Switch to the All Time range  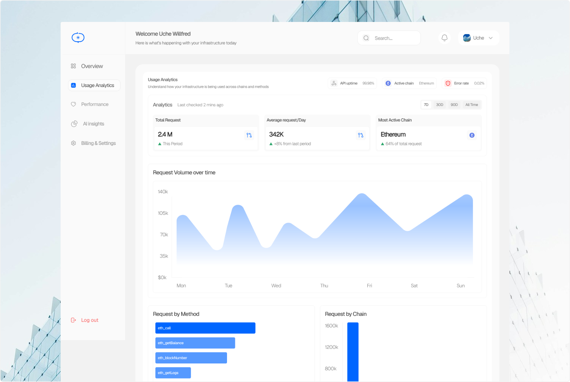[472, 105]
